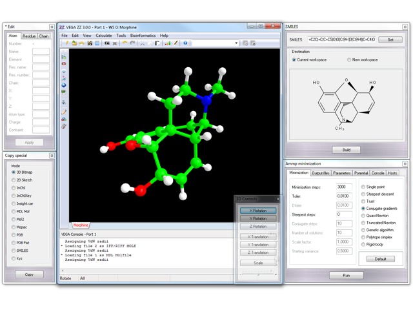Switch to the Chain tab

[x=44, y=36]
